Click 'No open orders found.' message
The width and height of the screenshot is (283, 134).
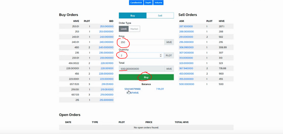pos(146,127)
